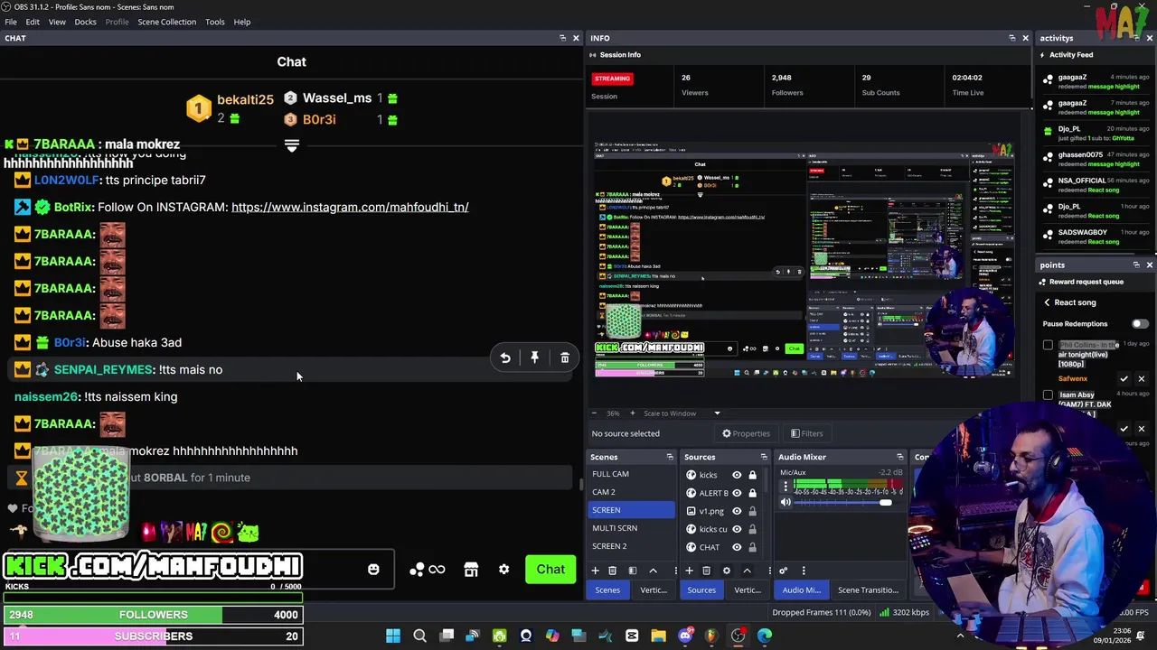Image resolution: width=1157 pixels, height=650 pixels.
Task: Lock the v1.png source padlock
Action: tap(752, 511)
